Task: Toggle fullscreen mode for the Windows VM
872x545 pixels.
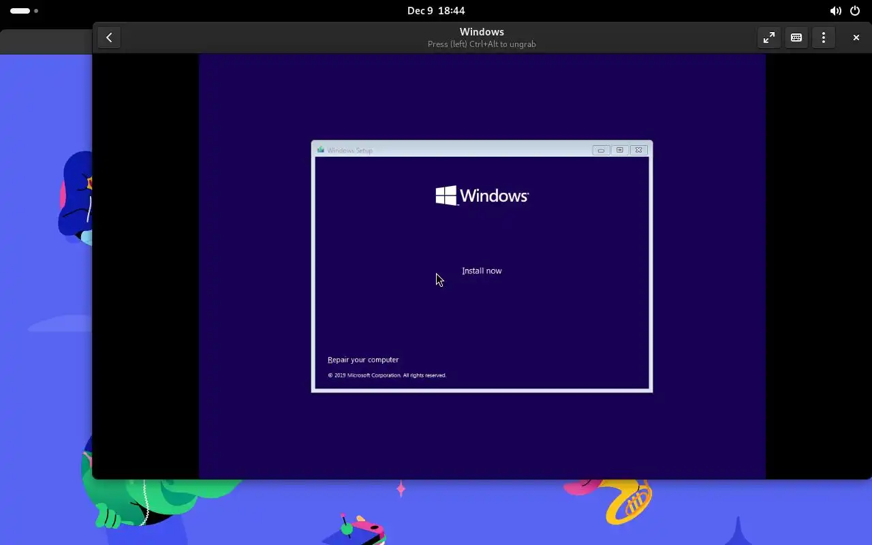Action: 769,37
